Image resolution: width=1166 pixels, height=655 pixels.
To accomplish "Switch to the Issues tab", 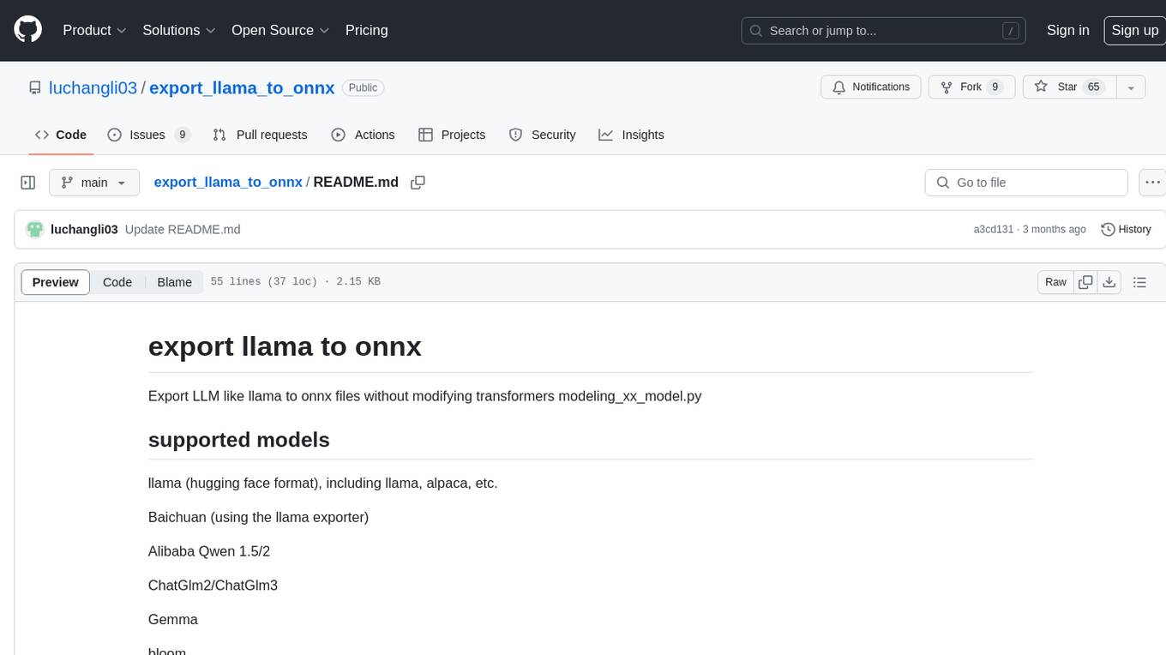I will [148, 135].
